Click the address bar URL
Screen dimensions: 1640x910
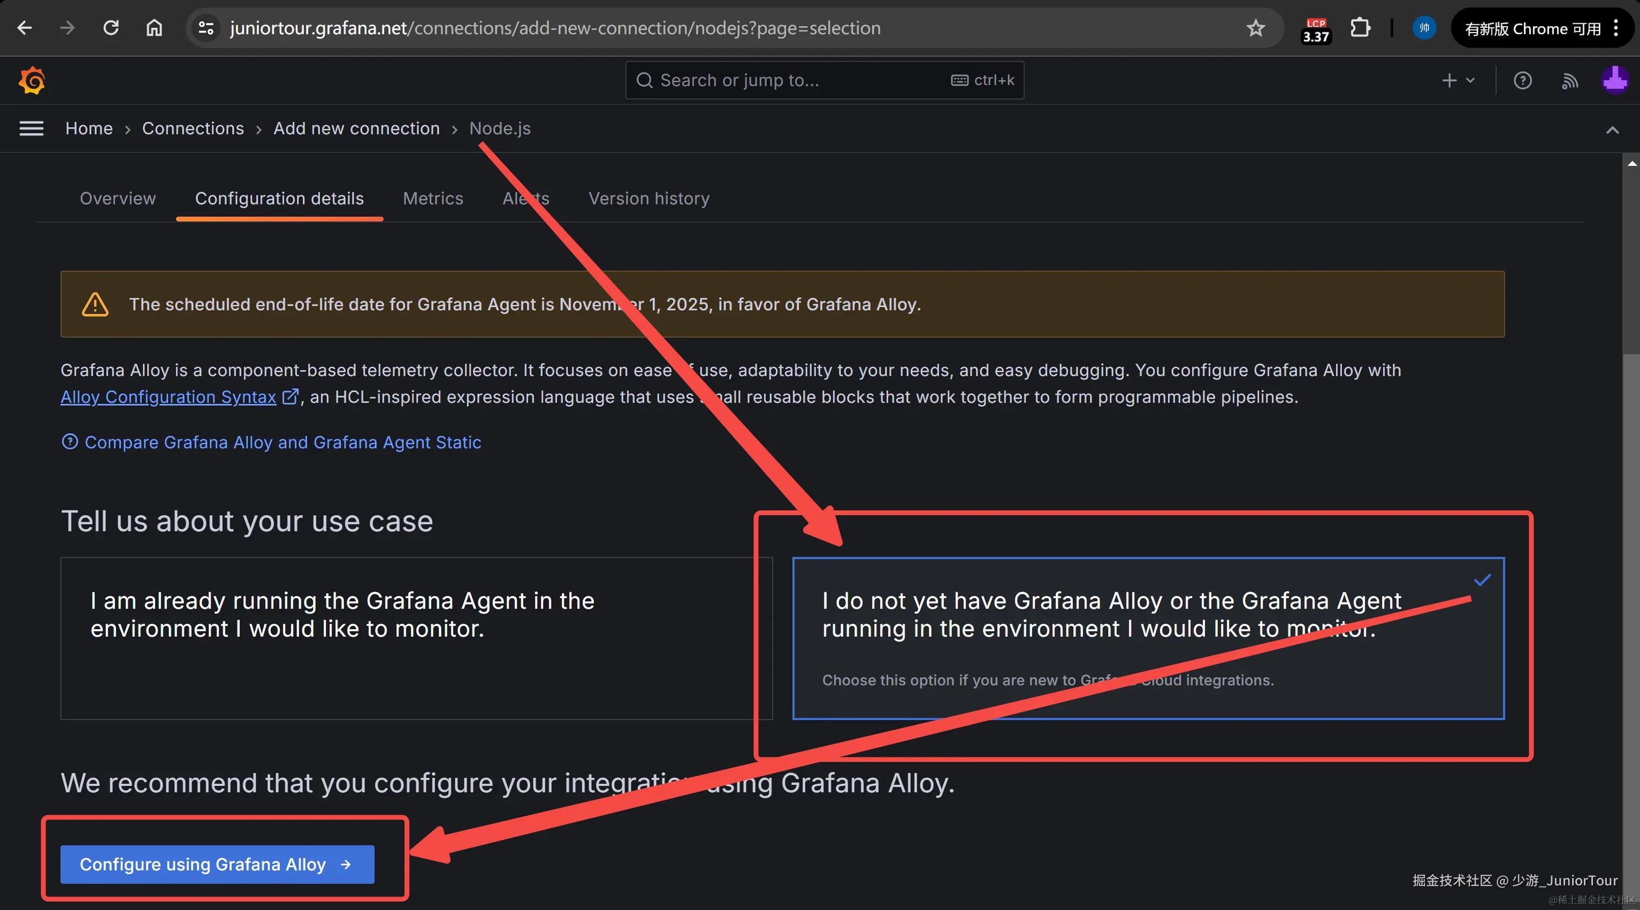555,28
